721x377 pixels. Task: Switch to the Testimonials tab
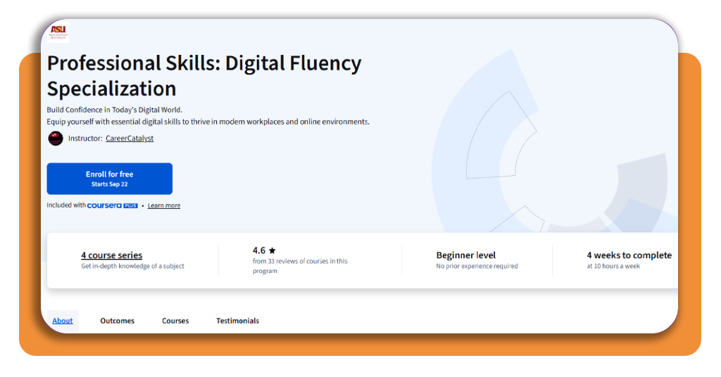coord(238,321)
